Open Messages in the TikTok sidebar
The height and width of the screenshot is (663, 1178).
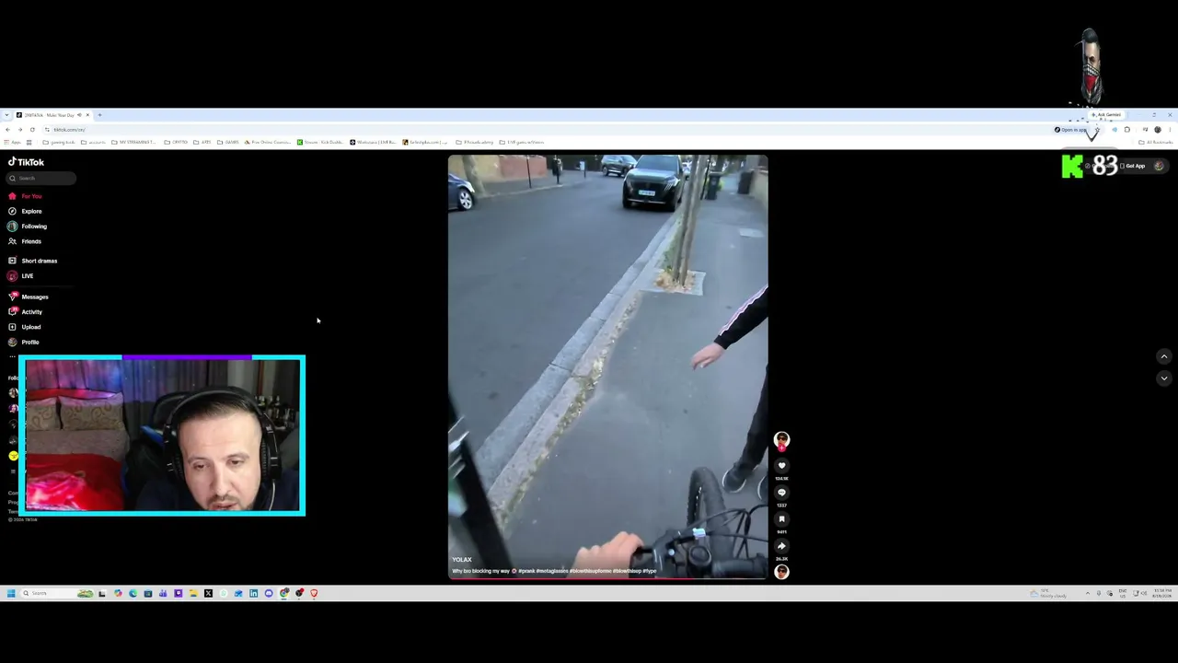pos(29,297)
